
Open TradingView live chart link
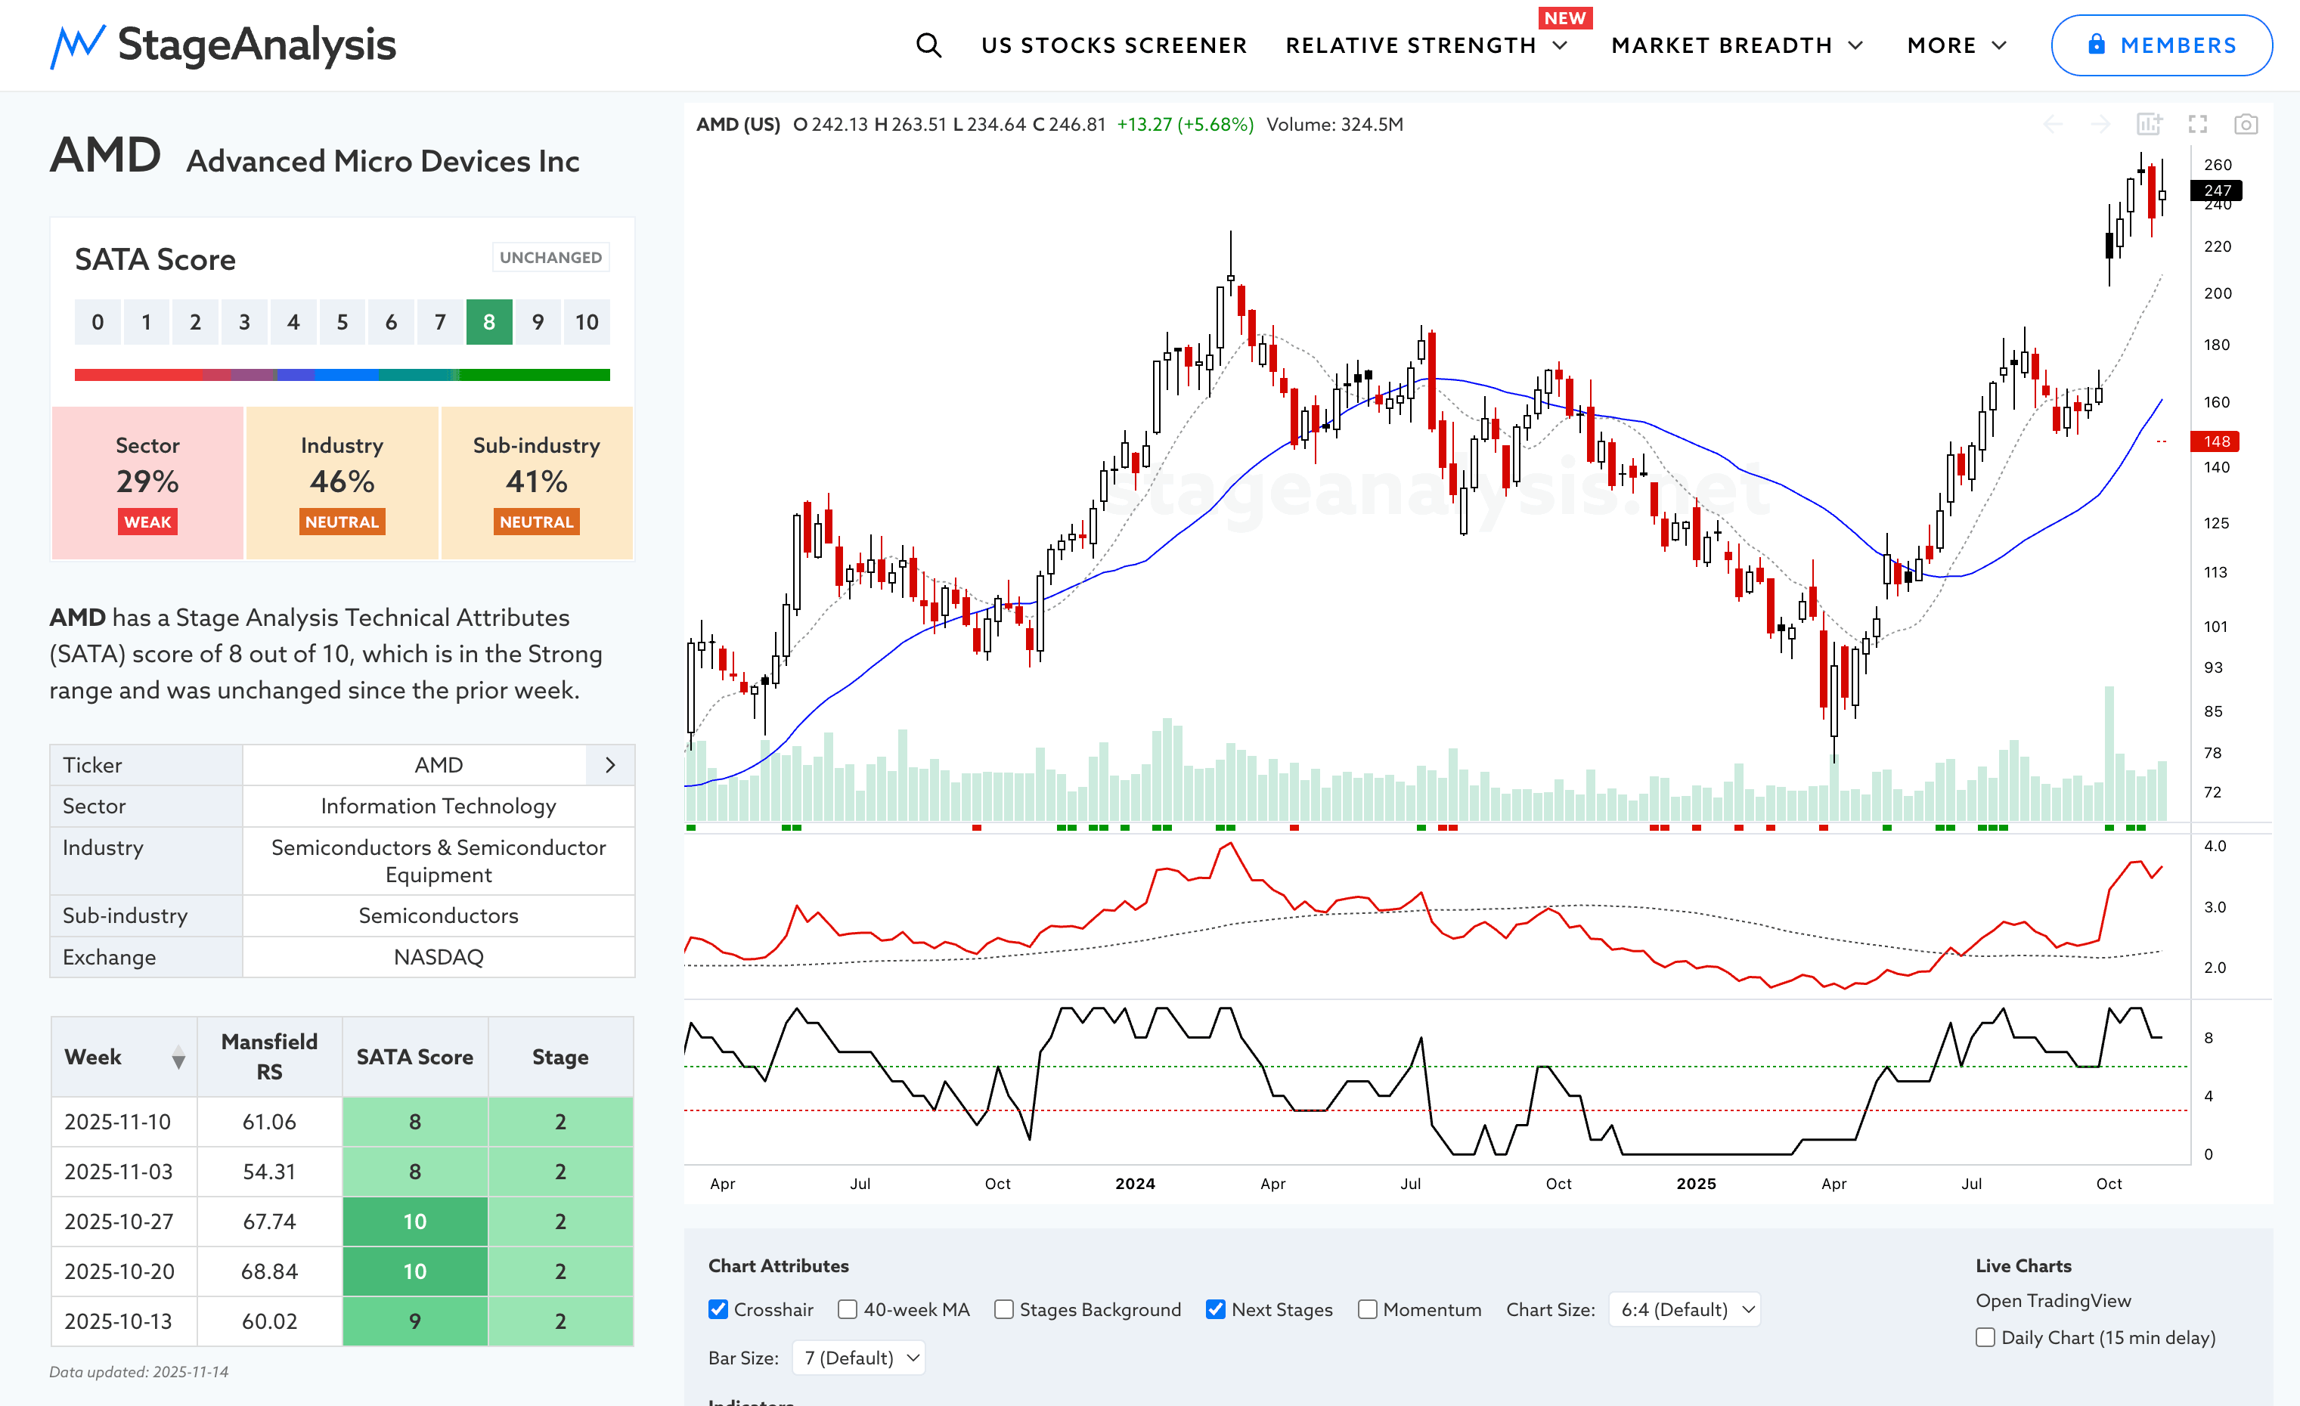[2053, 1301]
